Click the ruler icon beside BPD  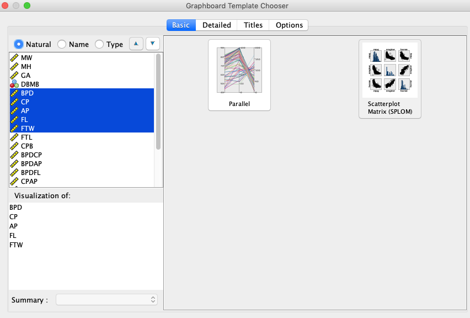tap(14, 93)
